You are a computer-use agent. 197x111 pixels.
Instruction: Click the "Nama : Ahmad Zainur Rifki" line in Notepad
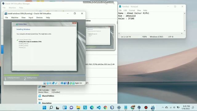(134, 13)
